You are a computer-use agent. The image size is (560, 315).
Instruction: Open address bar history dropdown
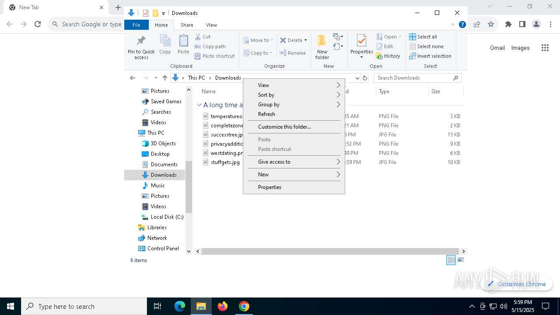(357, 78)
